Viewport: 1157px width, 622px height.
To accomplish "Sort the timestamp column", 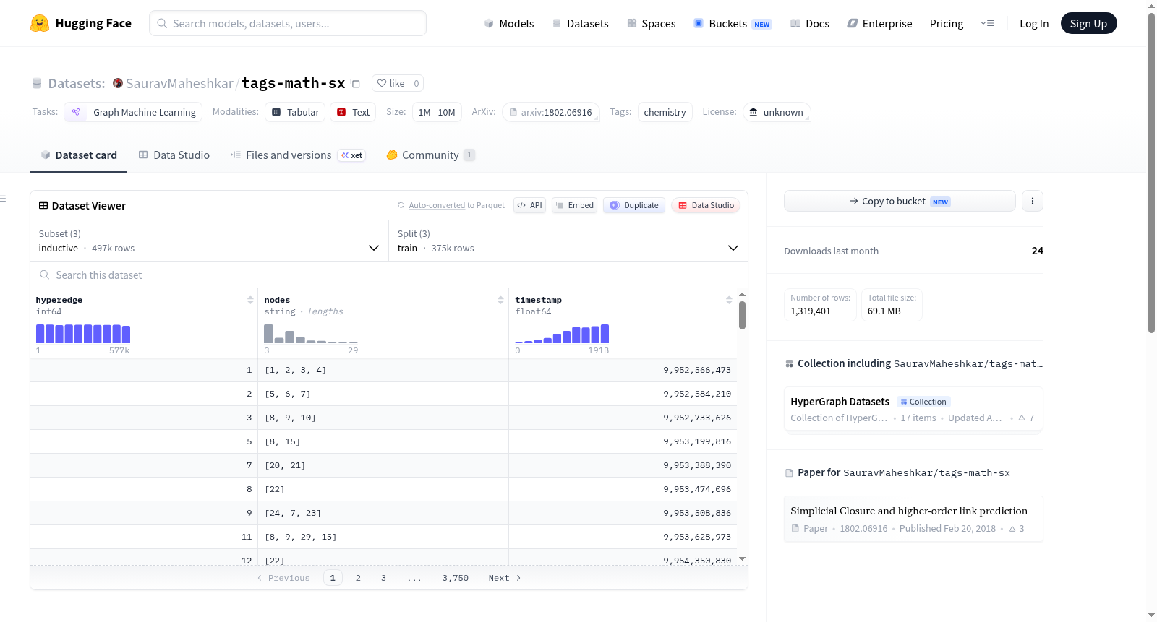I will click(x=729, y=300).
